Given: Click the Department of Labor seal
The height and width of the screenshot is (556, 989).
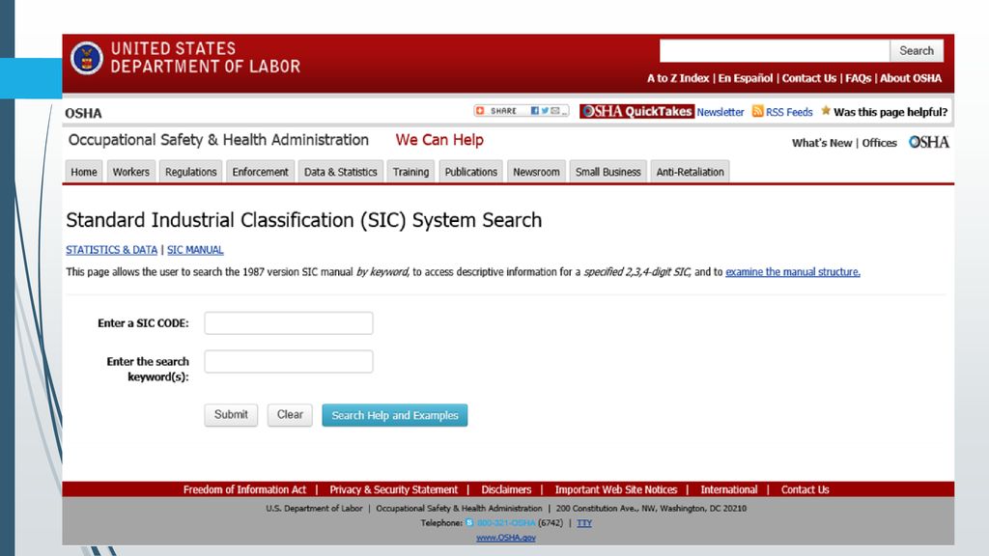Looking at the screenshot, I should tap(86, 58).
